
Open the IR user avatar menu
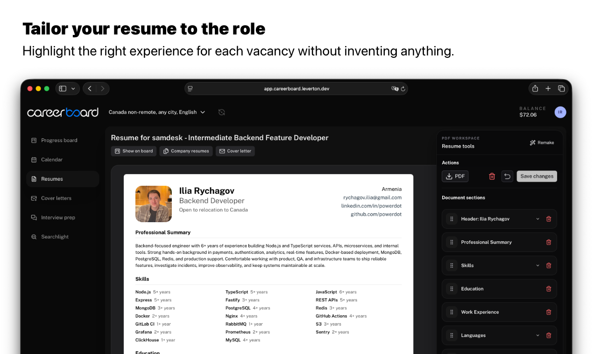point(560,112)
